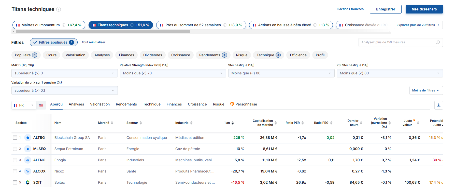Open MACD (12j, 26j) dropdown
Viewport: 455px width, 187px height.
(64, 73)
